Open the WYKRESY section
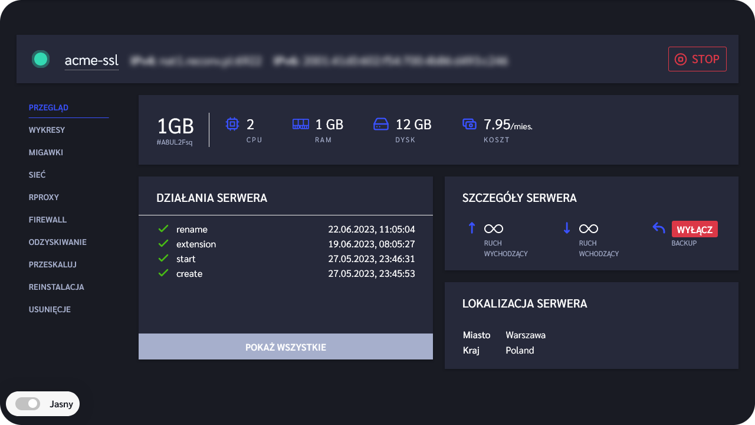 47,130
